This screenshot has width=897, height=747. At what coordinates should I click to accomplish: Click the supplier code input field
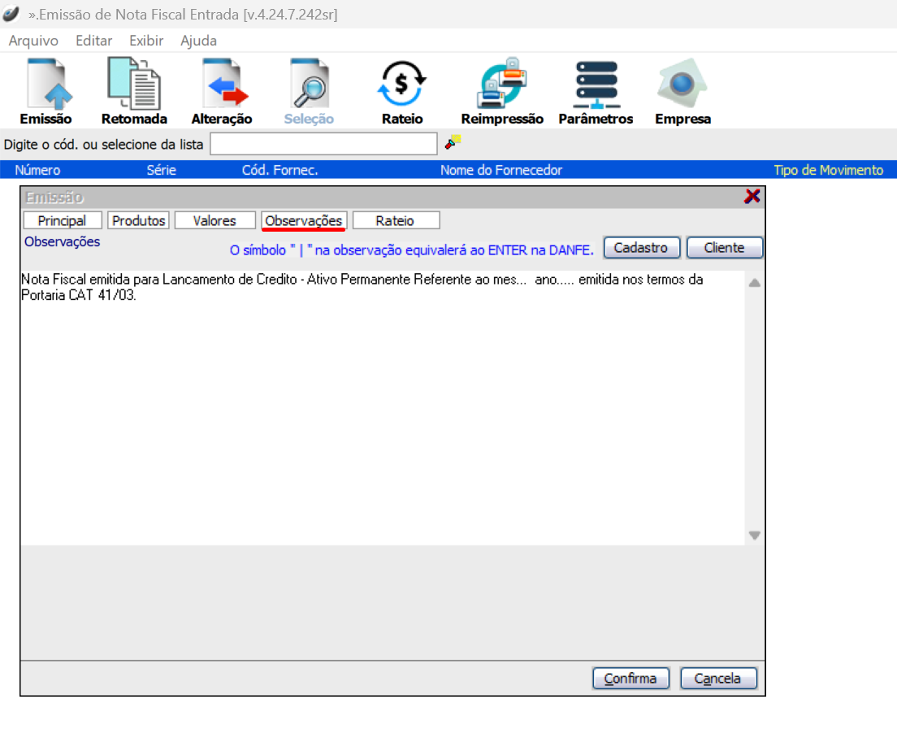323,144
